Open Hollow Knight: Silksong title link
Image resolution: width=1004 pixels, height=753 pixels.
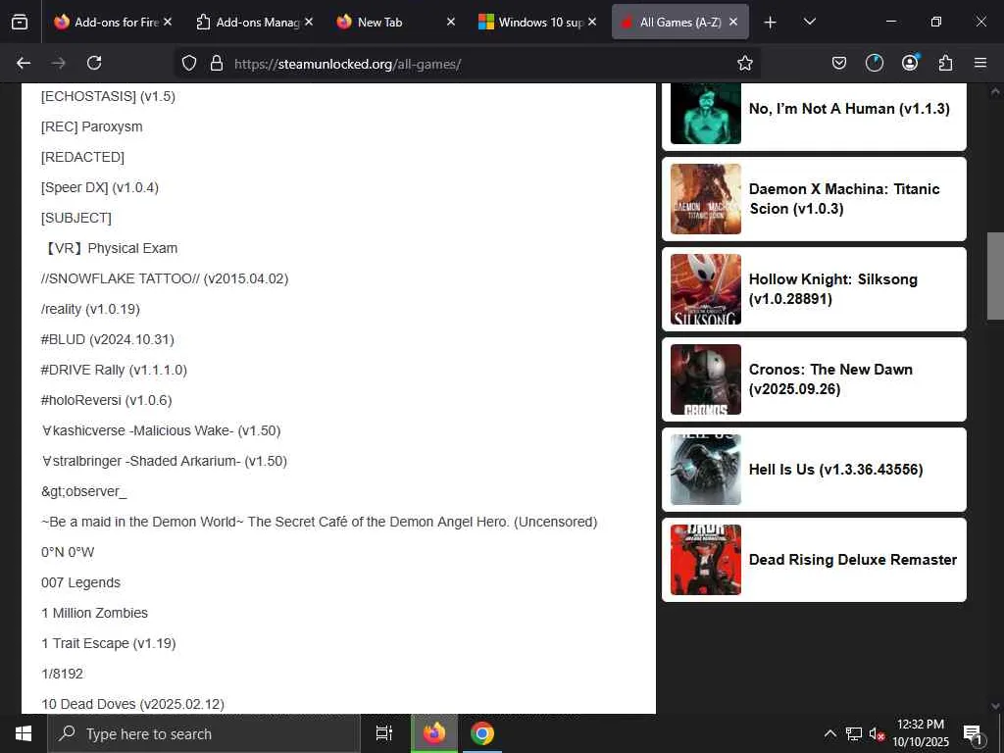click(x=833, y=289)
